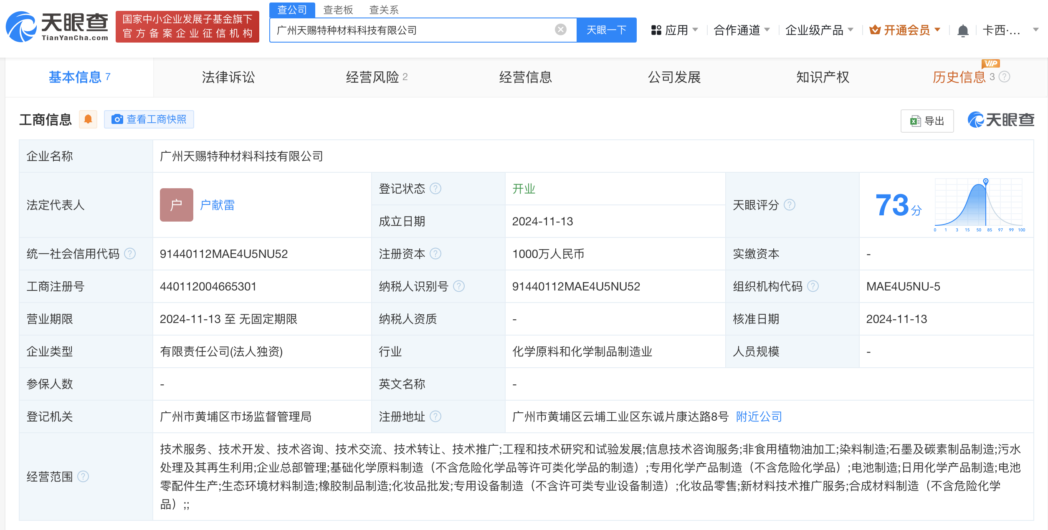Click the 天眼一下 search button
1048x530 pixels.
pos(606,30)
